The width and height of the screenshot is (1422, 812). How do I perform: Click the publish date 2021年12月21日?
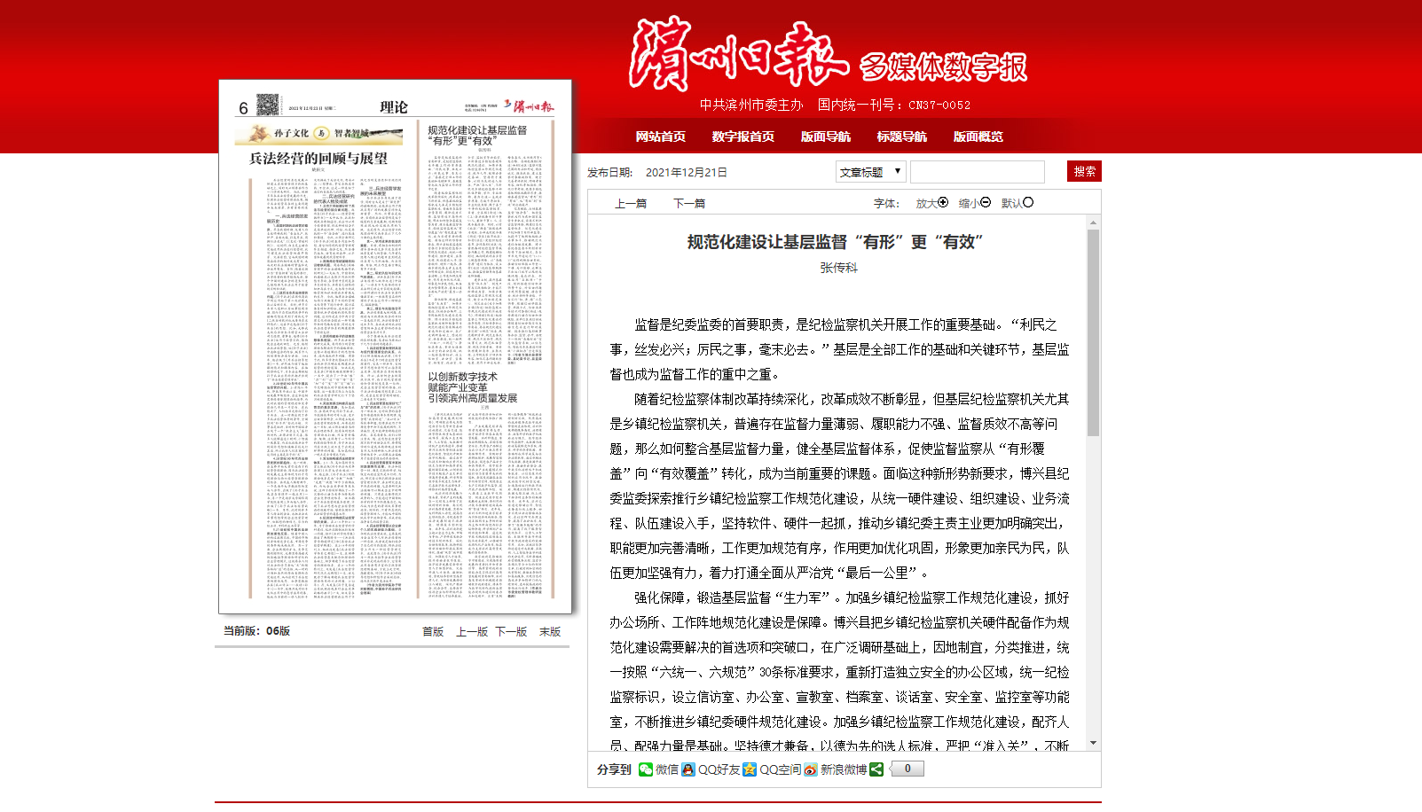[687, 172]
